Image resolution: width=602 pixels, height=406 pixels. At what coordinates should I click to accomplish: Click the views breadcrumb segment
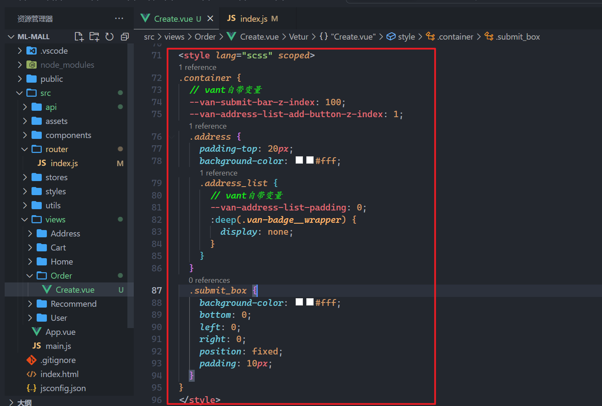(x=174, y=37)
